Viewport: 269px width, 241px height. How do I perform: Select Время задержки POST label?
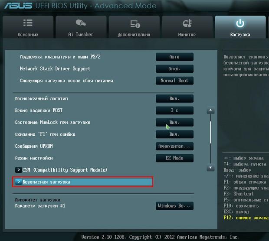39,111
